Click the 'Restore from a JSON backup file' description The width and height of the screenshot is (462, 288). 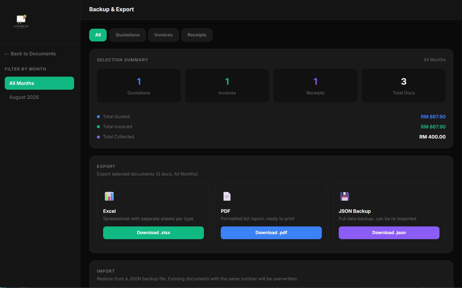pos(197,279)
